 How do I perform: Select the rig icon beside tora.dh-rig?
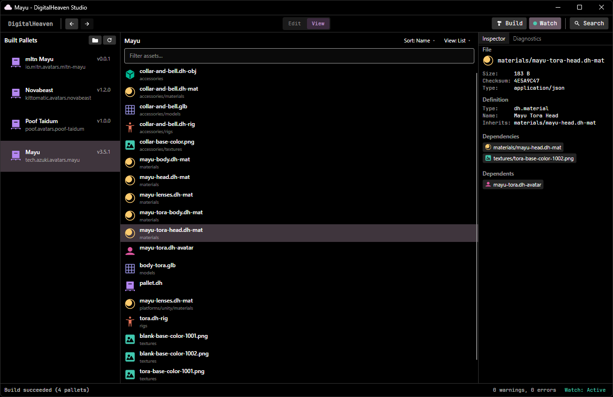pos(130,321)
